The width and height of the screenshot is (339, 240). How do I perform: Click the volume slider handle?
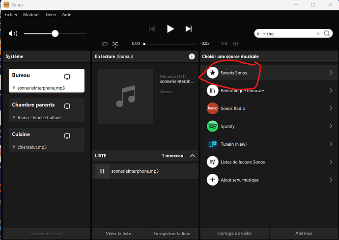55,33
